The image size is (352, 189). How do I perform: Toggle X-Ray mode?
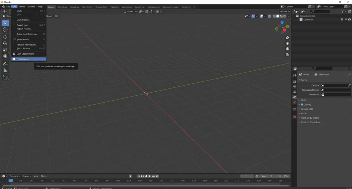[269, 16]
